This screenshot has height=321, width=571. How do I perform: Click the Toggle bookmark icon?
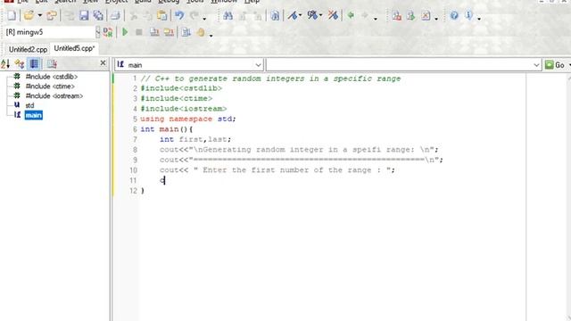pyautogui.click(x=293, y=16)
